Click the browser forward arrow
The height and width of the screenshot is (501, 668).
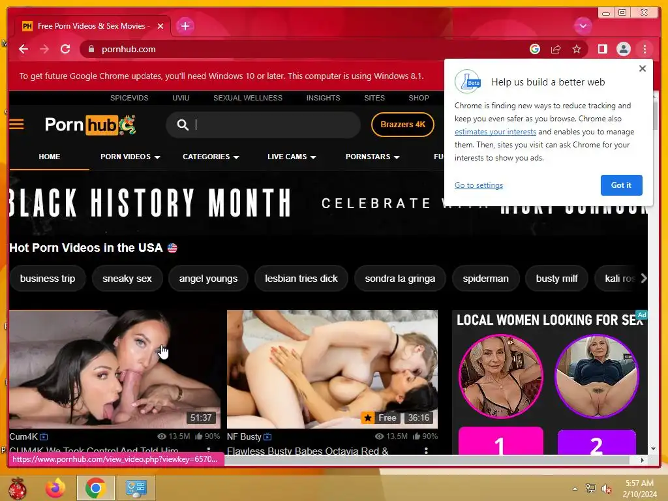[x=44, y=49]
